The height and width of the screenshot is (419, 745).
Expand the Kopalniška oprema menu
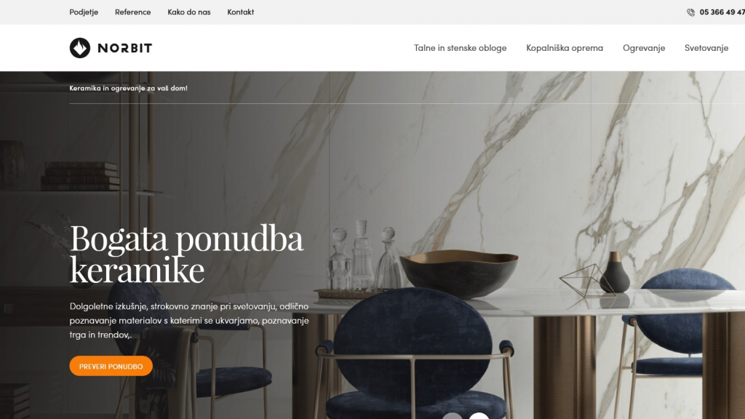(x=565, y=47)
